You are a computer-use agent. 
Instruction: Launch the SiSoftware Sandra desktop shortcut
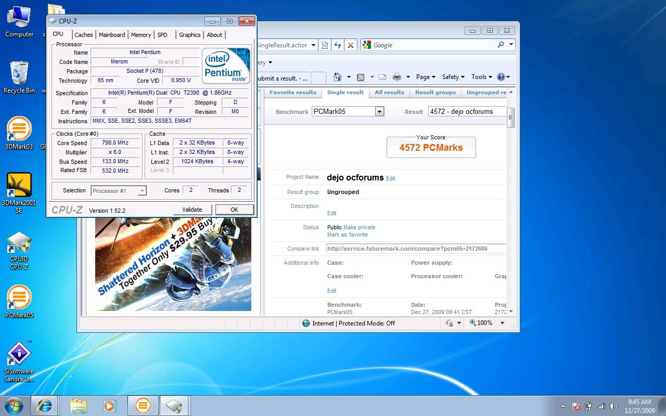(19, 361)
